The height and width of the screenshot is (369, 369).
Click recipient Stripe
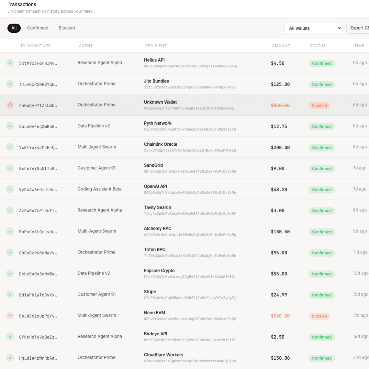coord(150,292)
